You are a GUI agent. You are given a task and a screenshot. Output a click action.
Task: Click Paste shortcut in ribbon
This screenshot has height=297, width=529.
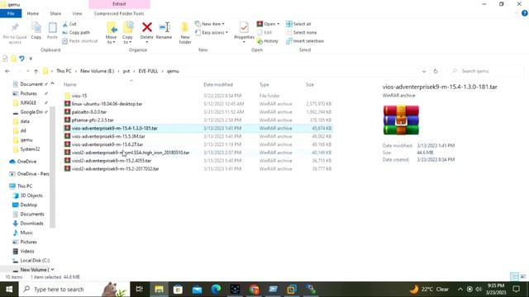[80, 41]
